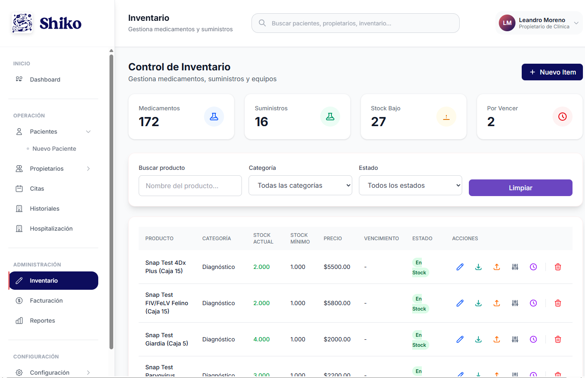Edit Snap Test 4Dx Plus with the pencil icon

(x=460, y=267)
